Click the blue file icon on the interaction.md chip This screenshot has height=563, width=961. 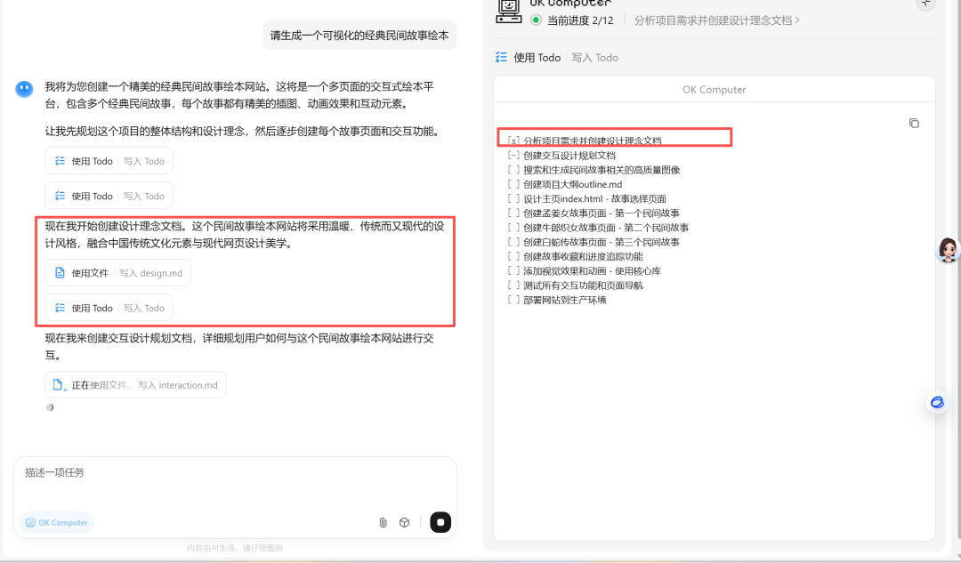click(59, 384)
